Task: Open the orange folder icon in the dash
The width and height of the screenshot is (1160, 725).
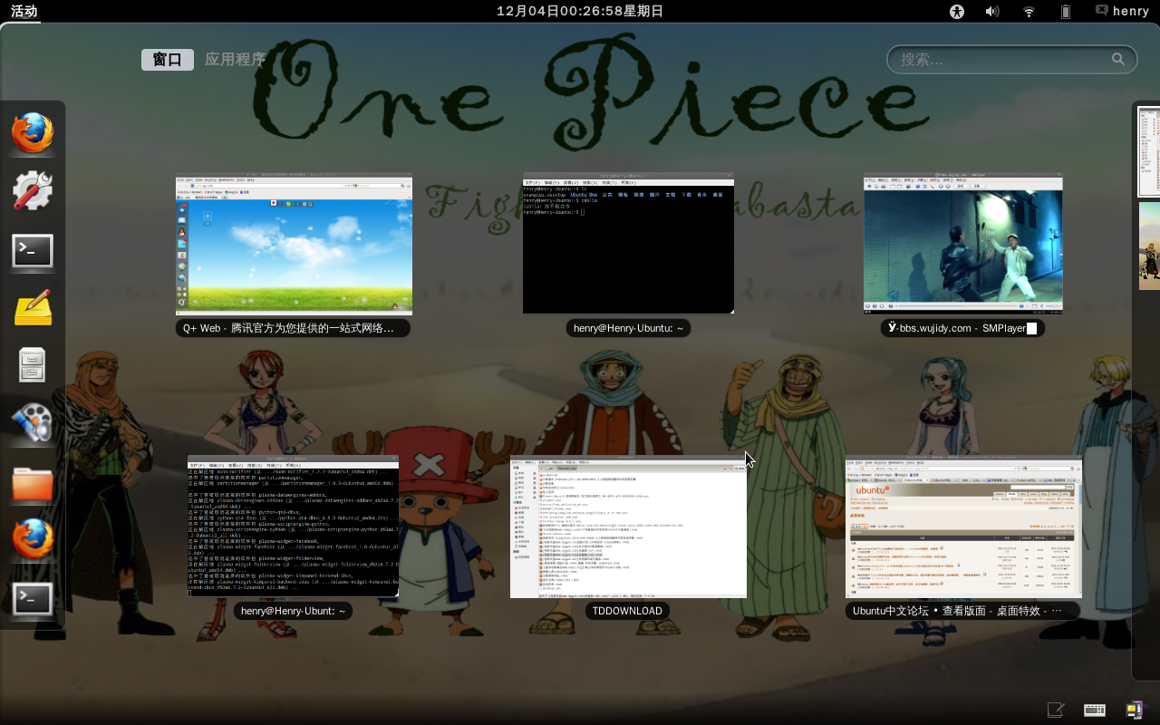Action: 33,483
